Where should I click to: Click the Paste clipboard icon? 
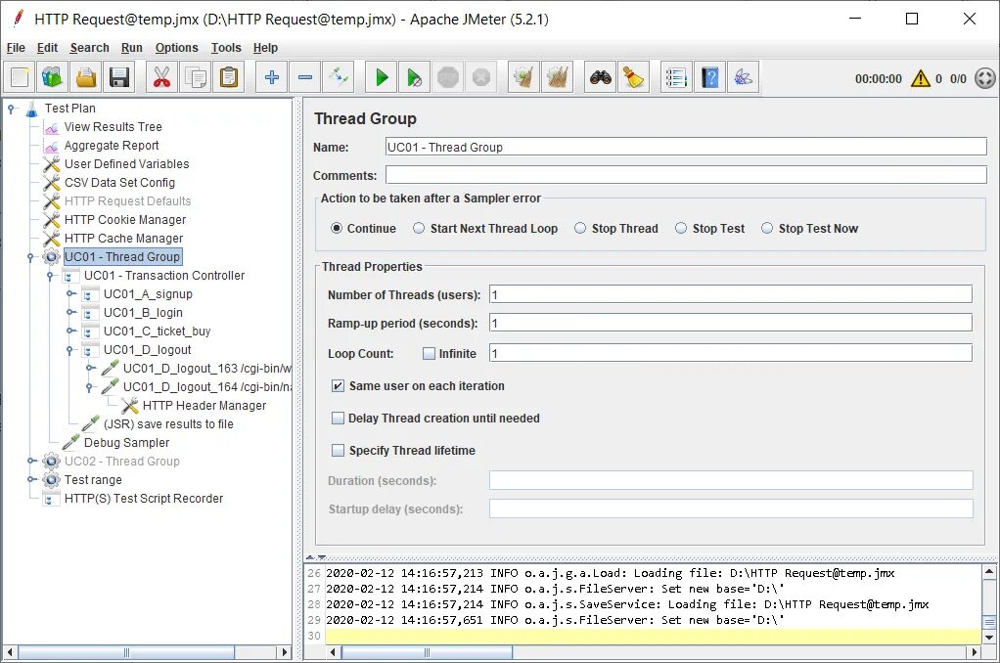click(x=228, y=78)
